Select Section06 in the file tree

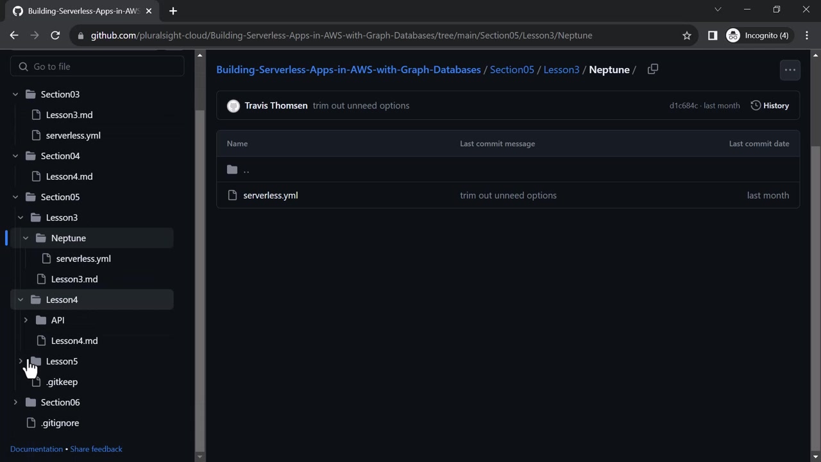pyautogui.click(x=60, y=402)
